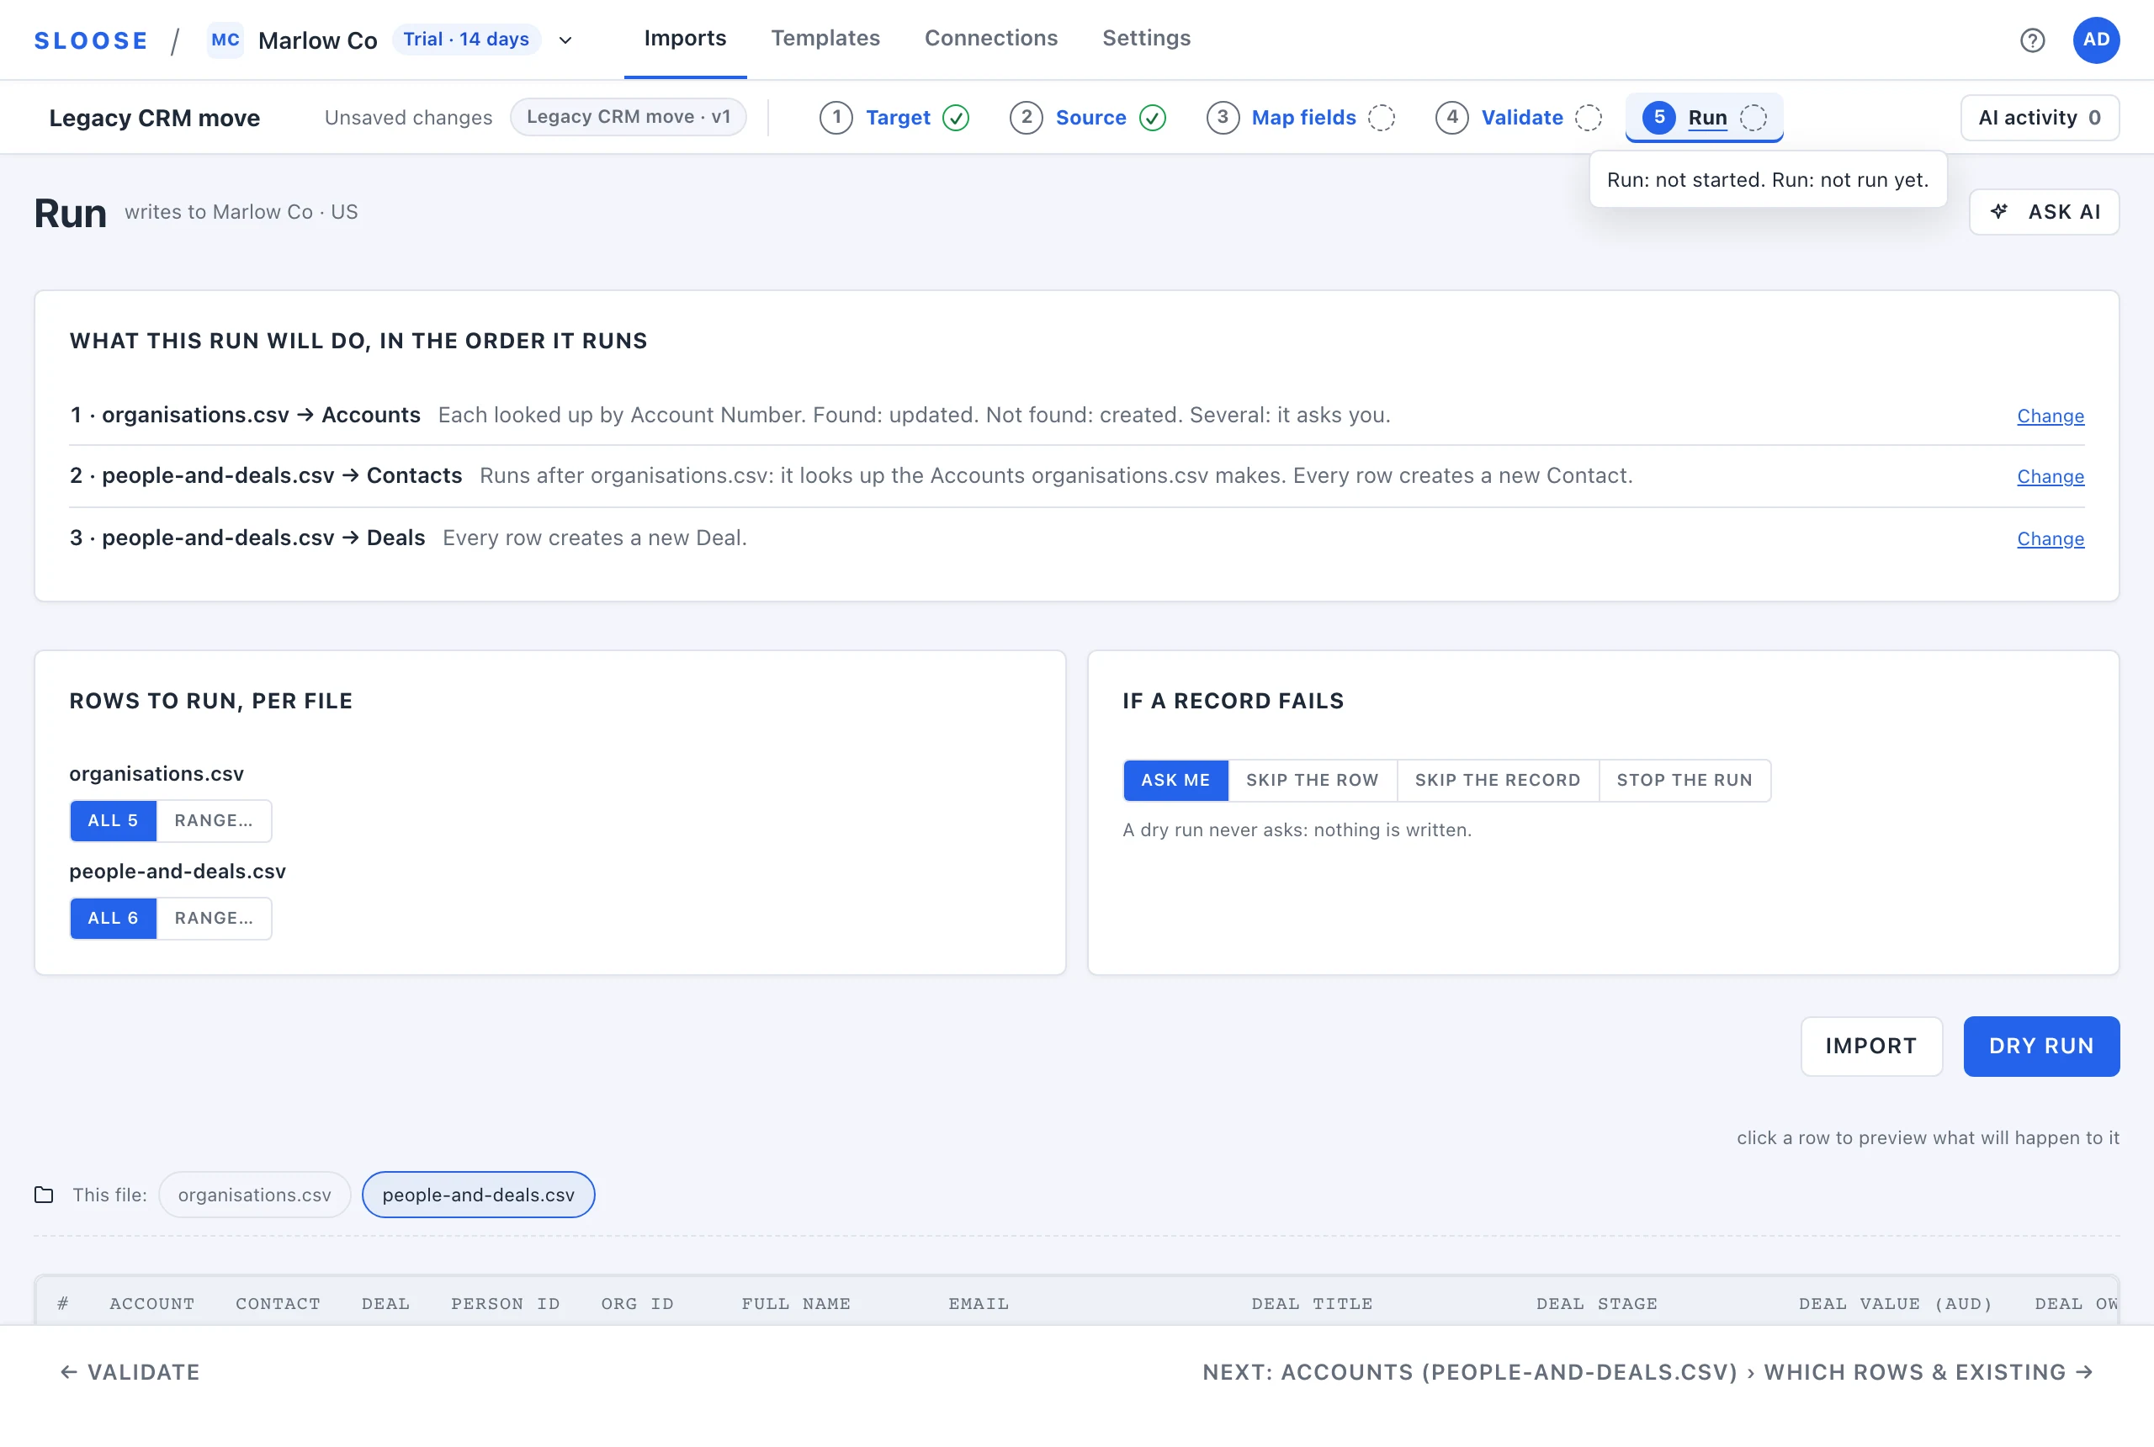Click the MC workspace badge
Screen dimensions: 2154x1447
point(225,40)
